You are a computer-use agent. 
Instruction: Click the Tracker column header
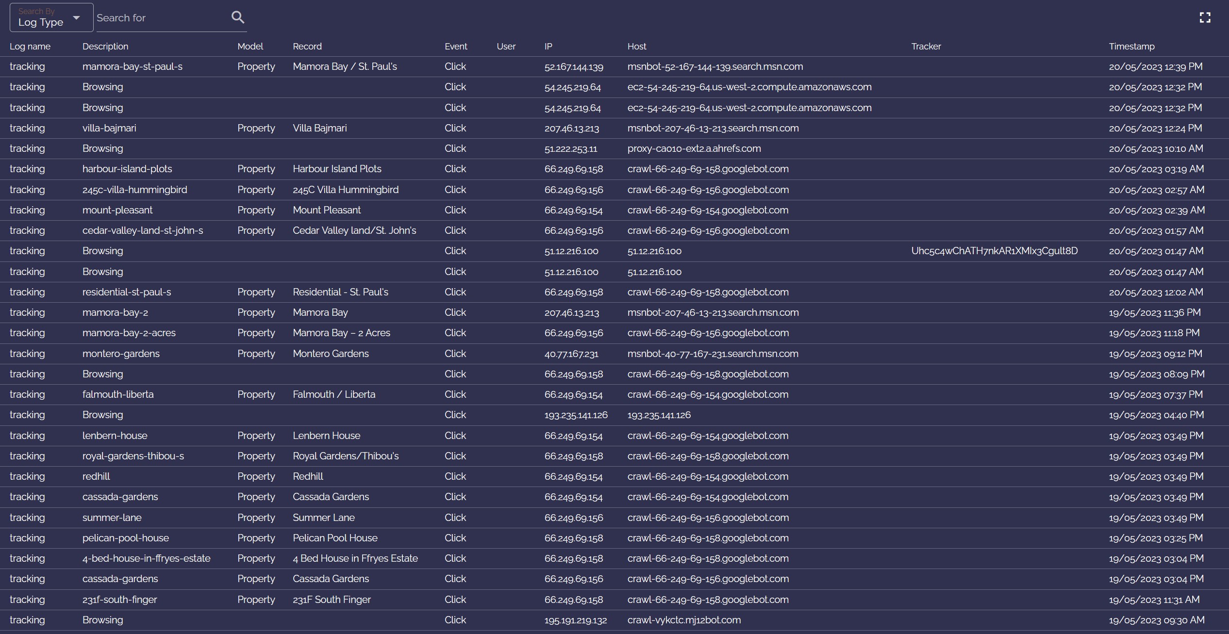click(926, 47)
